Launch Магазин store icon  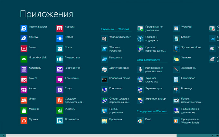click(24, 110)
